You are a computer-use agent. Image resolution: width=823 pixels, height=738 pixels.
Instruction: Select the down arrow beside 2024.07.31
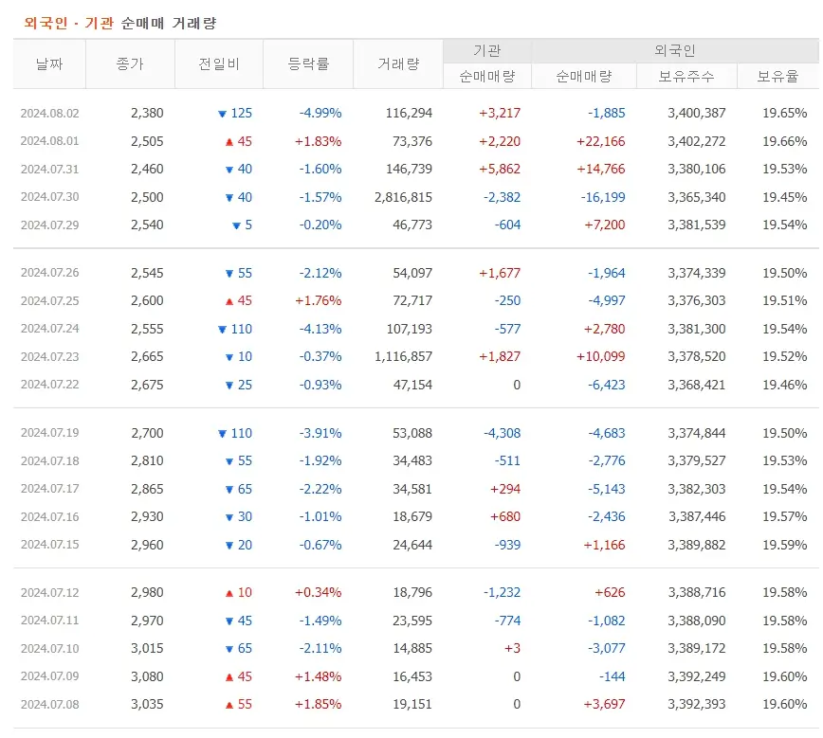[x=228, y=169]
